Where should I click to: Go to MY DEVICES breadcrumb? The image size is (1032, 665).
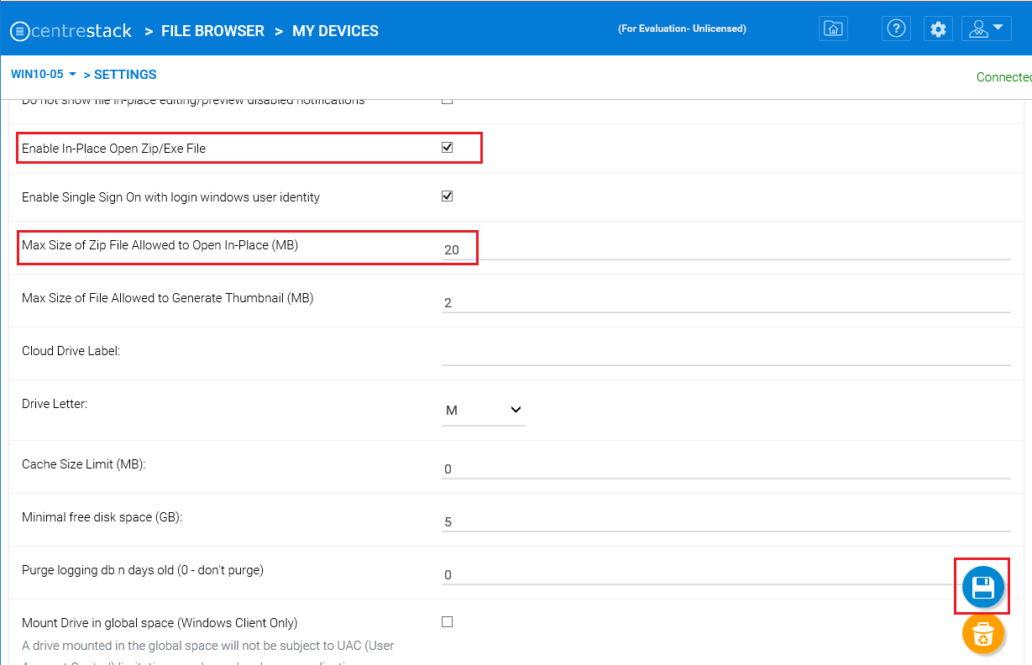[335, 31]
